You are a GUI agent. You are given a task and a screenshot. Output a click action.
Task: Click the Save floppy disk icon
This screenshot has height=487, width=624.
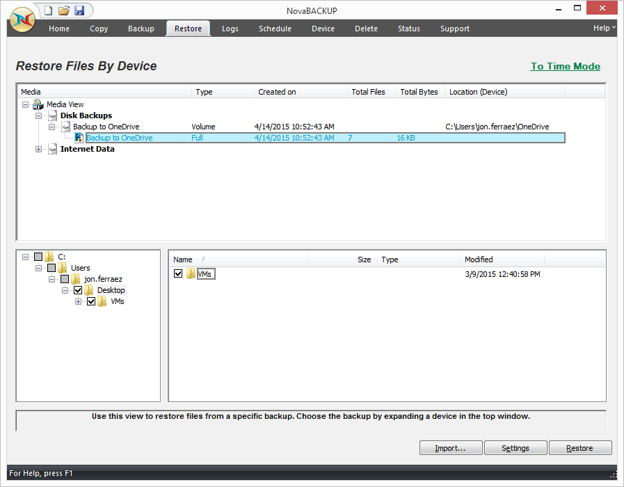tap(79, 10)
